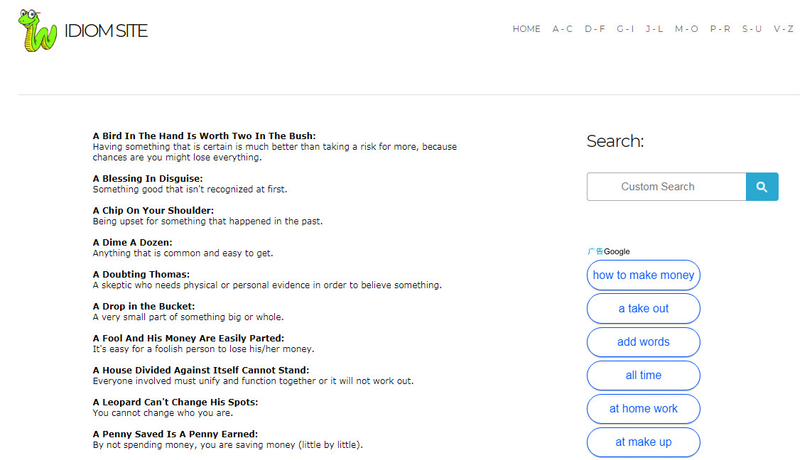812x460 pixels.
Task: Open the D - F idioms section
Action: 595,29
